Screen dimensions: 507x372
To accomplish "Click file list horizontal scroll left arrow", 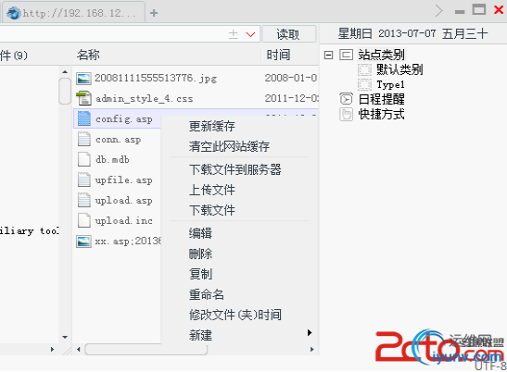I will tap(79, 350).
